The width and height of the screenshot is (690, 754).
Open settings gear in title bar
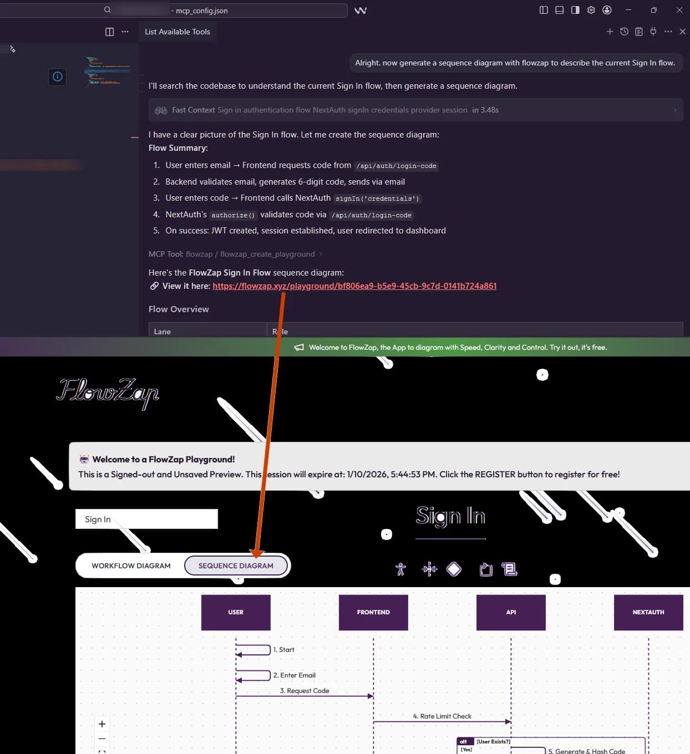591,10
